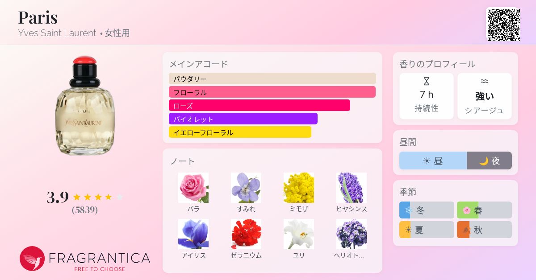Open the heliotrope note image
The image size is (536, 280).
[x=352, y=234]
